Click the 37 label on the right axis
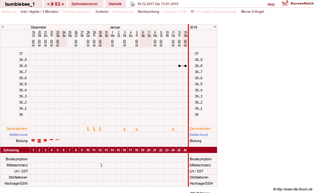 tap(197, 54)
